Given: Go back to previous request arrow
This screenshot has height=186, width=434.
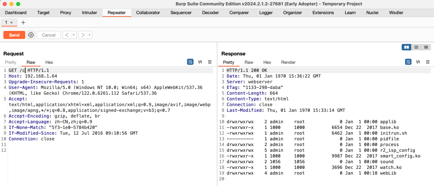Looking at the screenshot, I should pos(67,35).
